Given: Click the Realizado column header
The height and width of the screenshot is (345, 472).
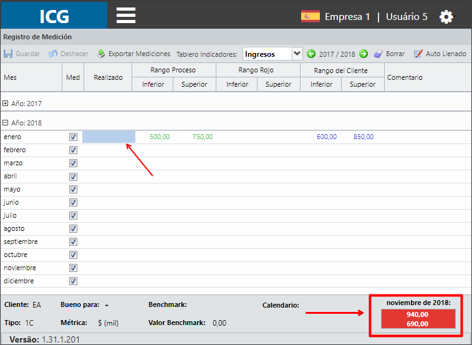Looking at the screenshot, I should pyautogui.click(x=108, y=77).
